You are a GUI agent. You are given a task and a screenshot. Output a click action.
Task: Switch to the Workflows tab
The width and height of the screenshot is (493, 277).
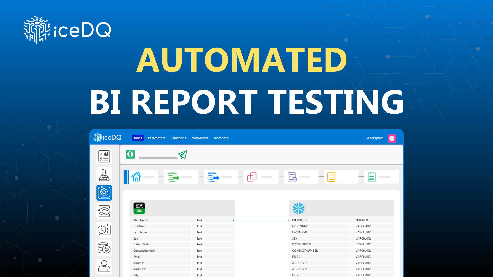tap(200, 138)
